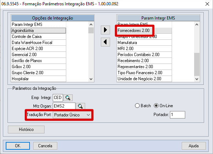This screenshot has width=213, height=154.
Task: Open Mtz Organ search magnifier
Action: [80, 106]
